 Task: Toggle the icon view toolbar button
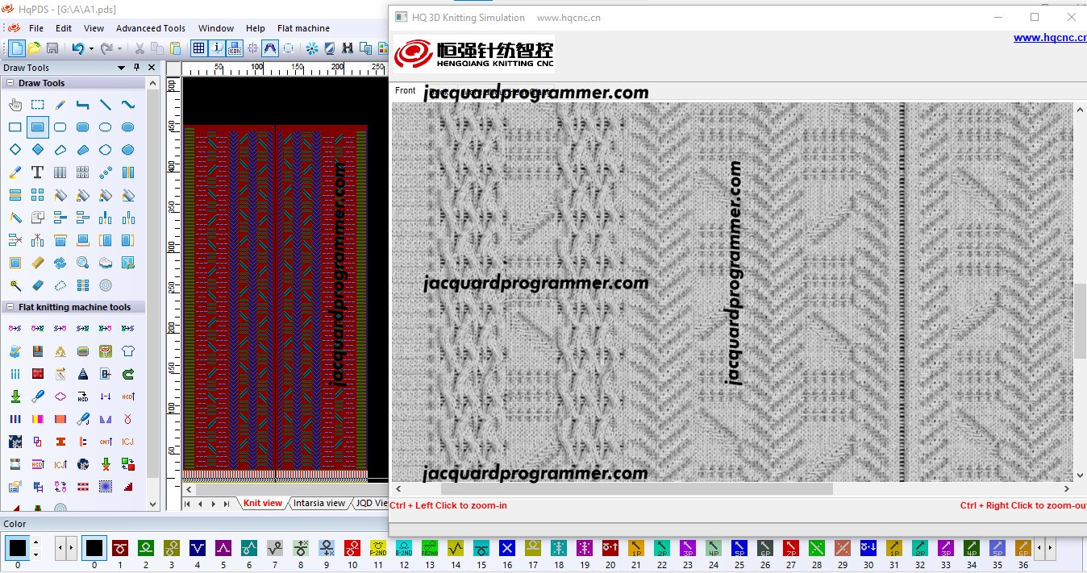coord(234,48)
